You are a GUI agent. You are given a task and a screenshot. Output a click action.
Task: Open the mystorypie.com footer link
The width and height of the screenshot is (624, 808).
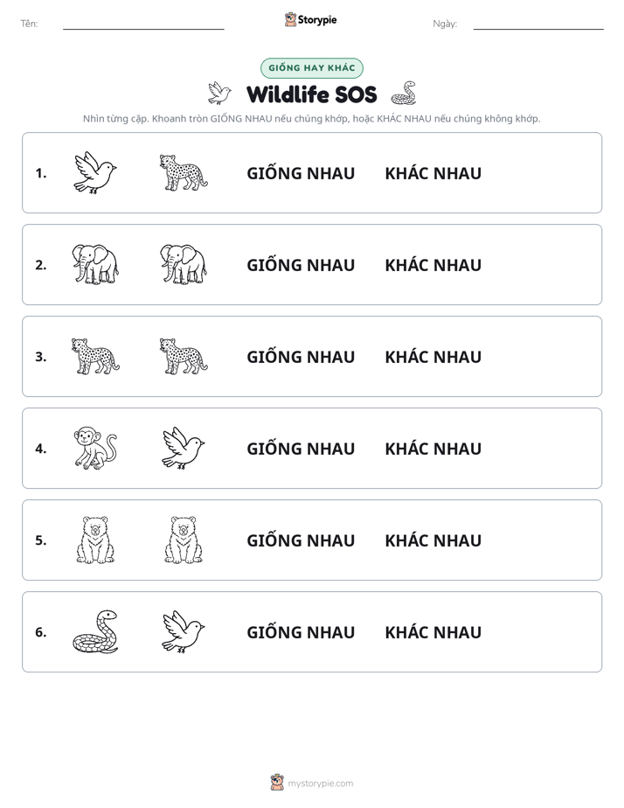[x=311, y=783]
